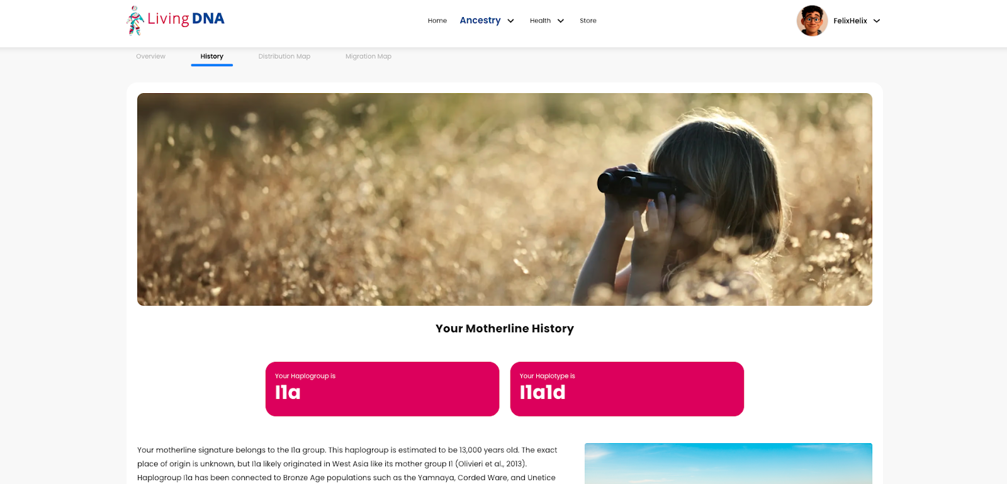This screenshot has width=1007, height=484.
Task: Open the FelixHelix account dropdown arrow
Action: pos(877,21)
